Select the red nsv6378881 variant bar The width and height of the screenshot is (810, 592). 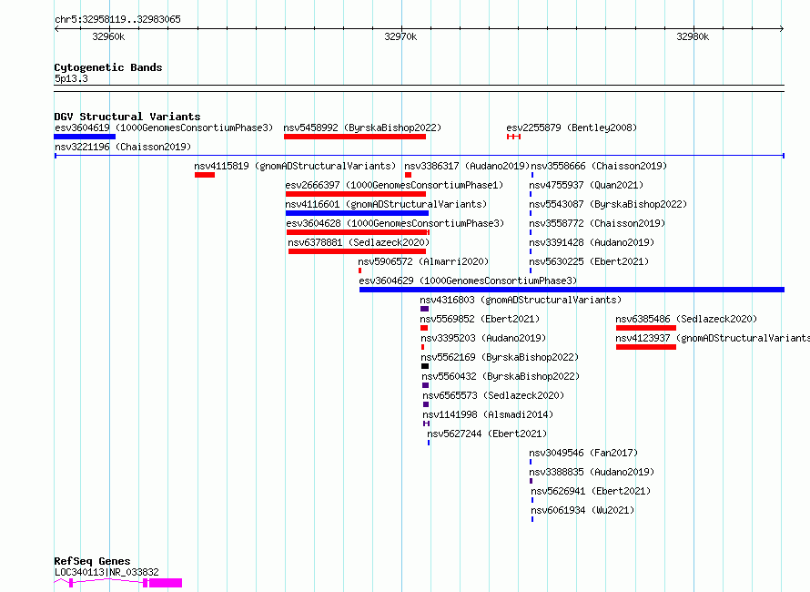click(357, 251)
